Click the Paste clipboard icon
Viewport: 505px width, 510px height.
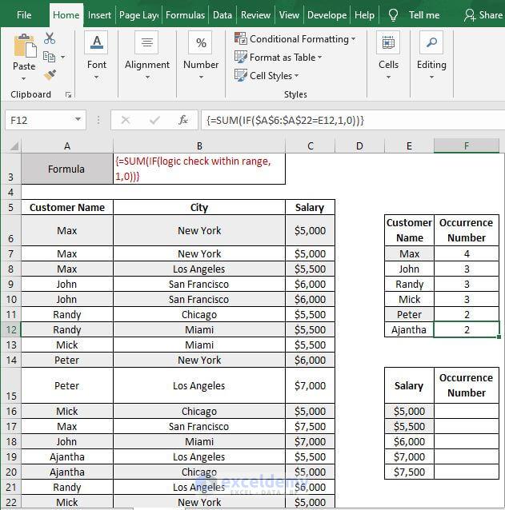[x=25, y=46]
